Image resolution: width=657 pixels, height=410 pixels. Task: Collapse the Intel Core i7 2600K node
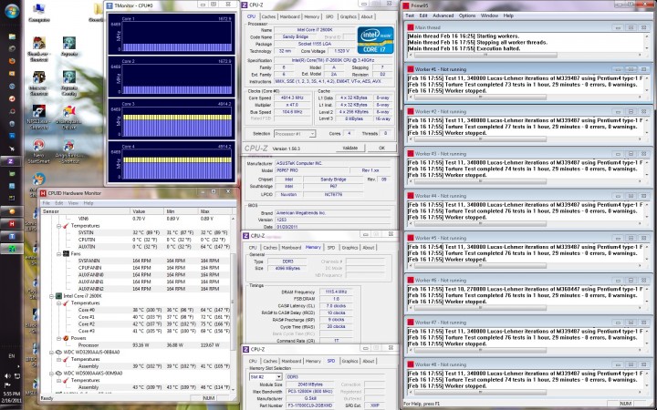[x=52, y=296]
